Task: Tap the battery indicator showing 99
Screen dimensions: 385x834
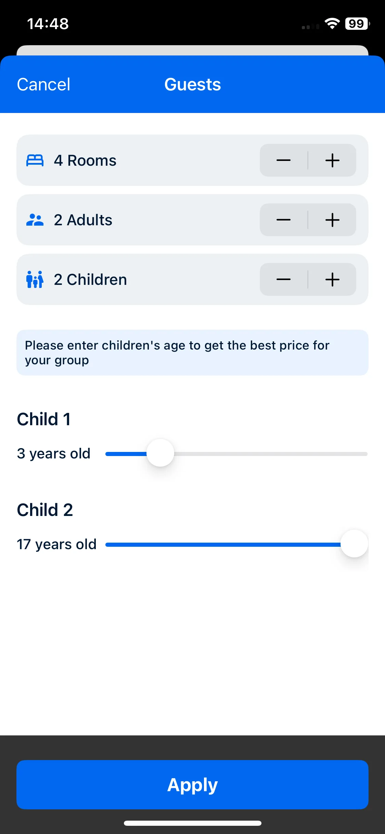Action: (x=357, y=24)
